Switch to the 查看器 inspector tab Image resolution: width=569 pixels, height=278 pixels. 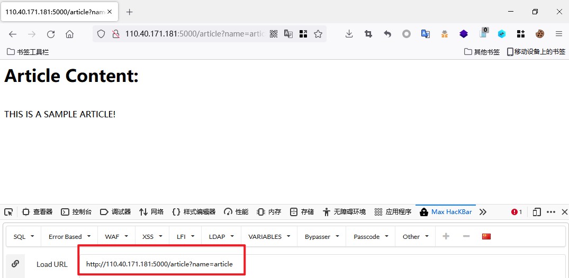point(37,212)
